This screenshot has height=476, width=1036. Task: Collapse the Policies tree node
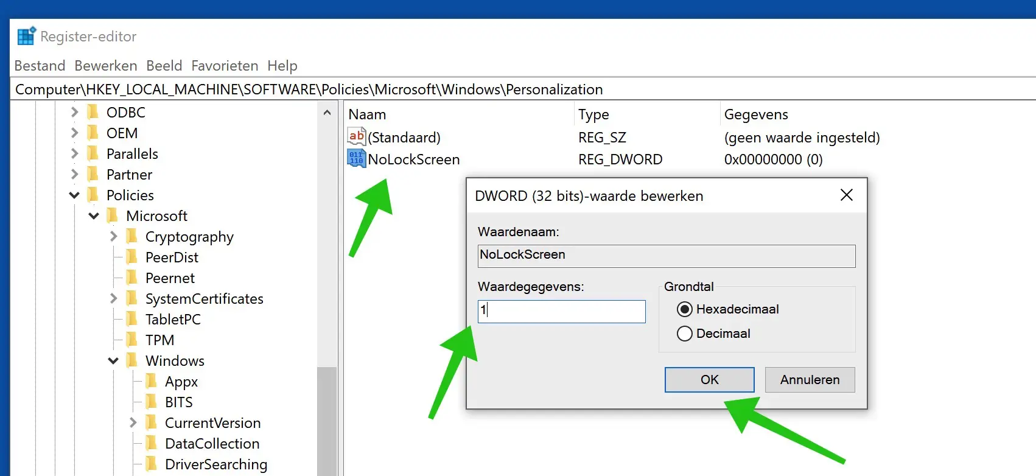(74, 195)
